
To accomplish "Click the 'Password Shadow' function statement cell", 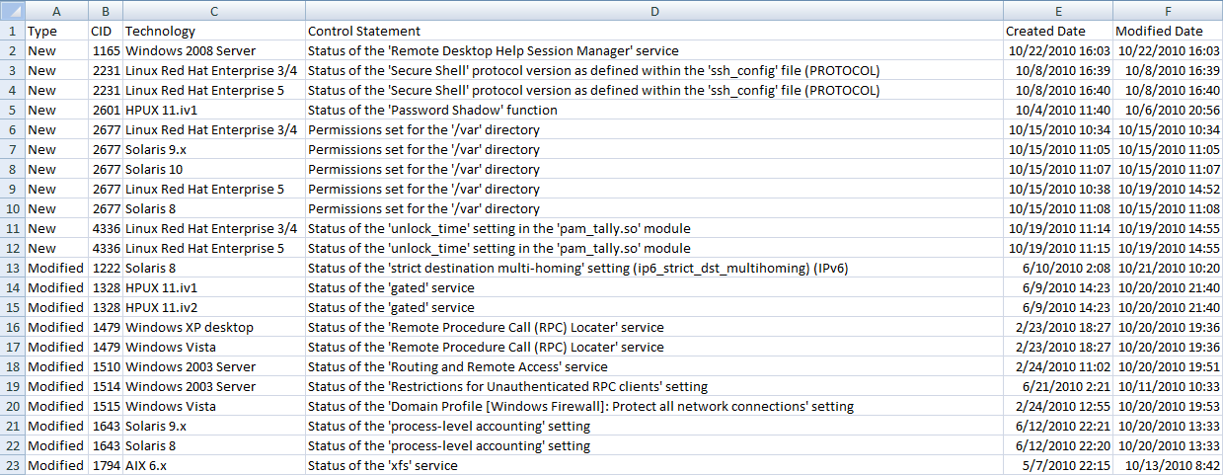I will (654, 110).
